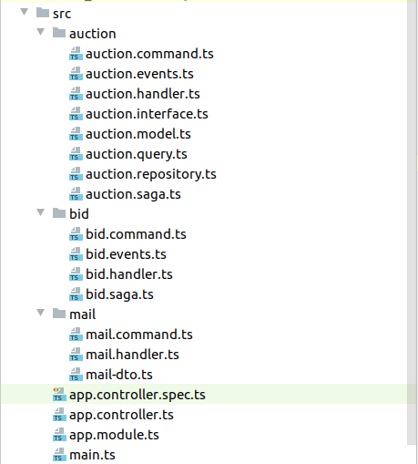Collapse the src folder arrow

[x=25, y=12]
